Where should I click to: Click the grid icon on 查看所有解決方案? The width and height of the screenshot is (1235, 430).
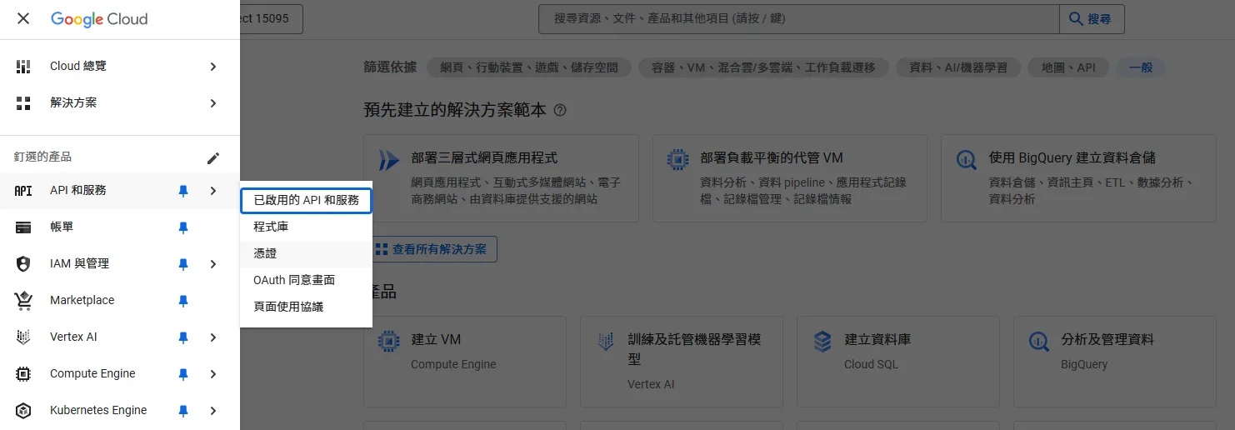(382, 249)
